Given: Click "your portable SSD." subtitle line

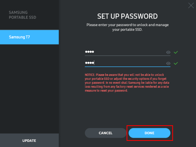Looking at the screenshot, I should (127, 30).
